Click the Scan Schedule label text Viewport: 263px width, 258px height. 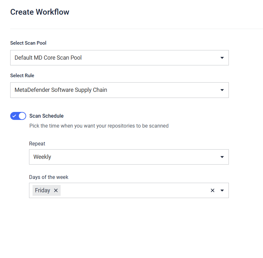(47, 116)
